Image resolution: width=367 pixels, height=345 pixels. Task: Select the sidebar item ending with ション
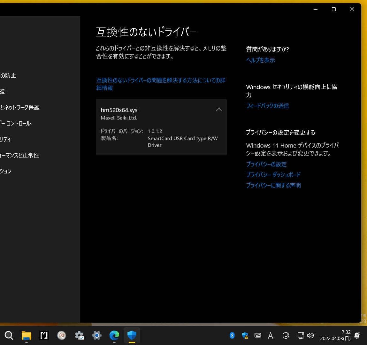pyautogui.click(x=6, y=171)
